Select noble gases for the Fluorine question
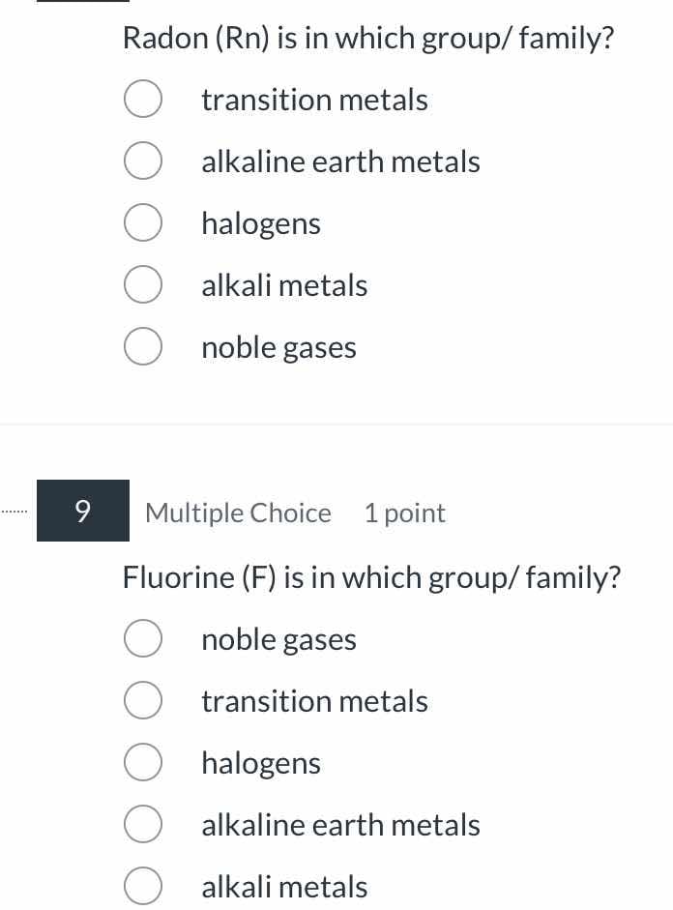The height and width of the screenshot is (910, 673). pyautogui.click(x=143, y=638)
